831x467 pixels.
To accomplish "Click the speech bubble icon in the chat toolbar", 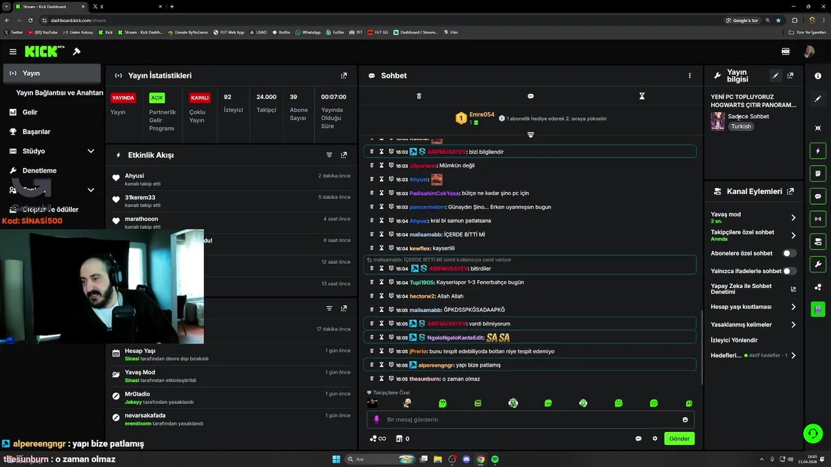I will (x=530, y=96).
